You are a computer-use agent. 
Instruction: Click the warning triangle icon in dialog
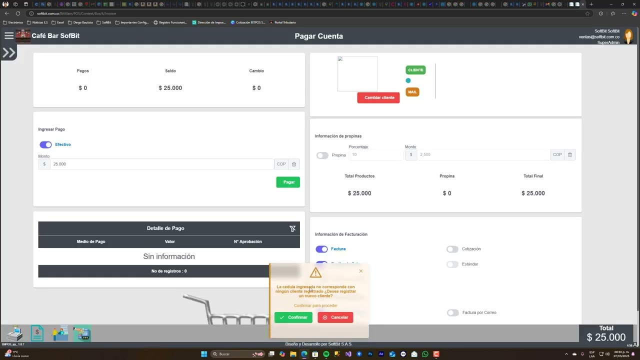[x=315, y=272]
